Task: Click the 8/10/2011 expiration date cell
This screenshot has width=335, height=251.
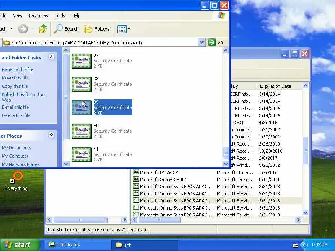Action: [269, 179]
